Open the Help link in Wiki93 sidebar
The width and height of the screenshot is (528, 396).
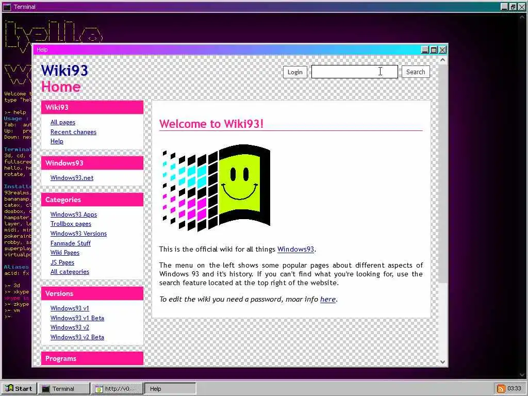coord(57,141)
